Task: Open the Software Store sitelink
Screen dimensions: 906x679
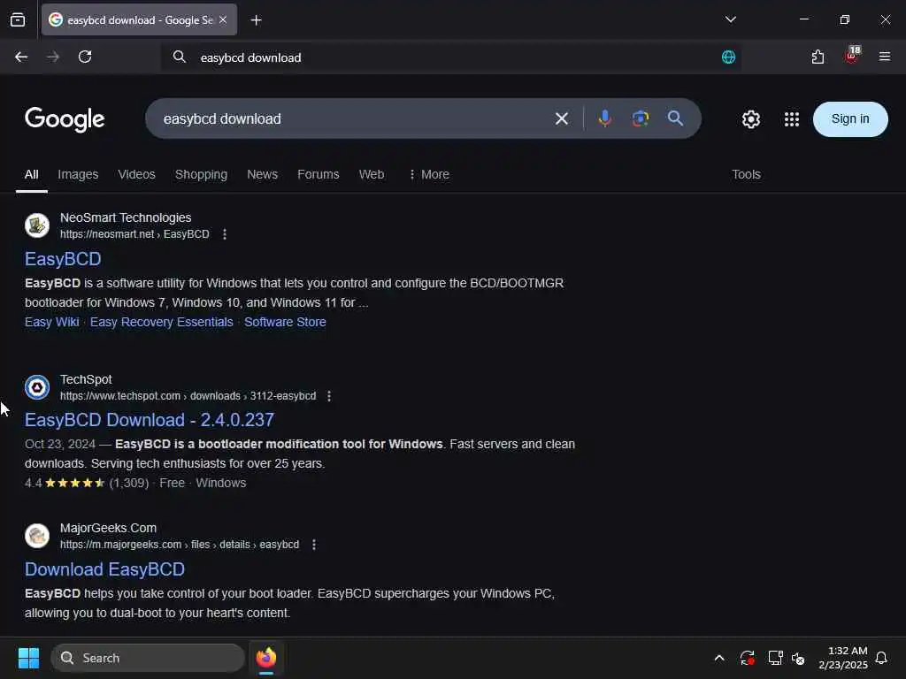Action: (285, 322)
